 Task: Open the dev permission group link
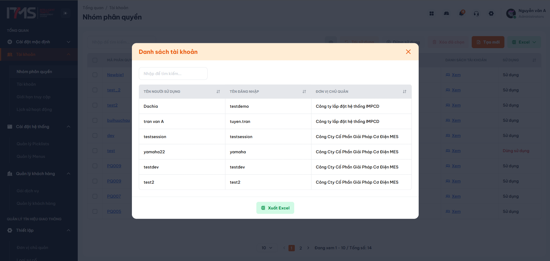tap(111, 136)
